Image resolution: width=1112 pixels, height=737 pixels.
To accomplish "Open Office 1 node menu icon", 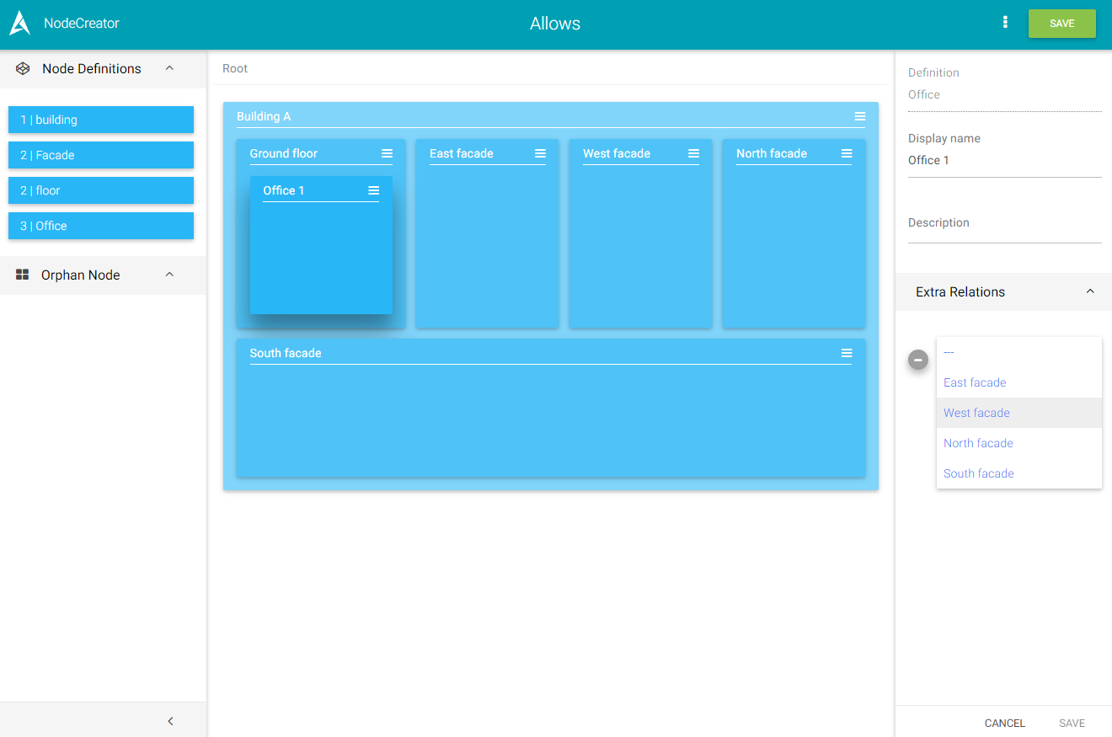I will coord(373,190).
